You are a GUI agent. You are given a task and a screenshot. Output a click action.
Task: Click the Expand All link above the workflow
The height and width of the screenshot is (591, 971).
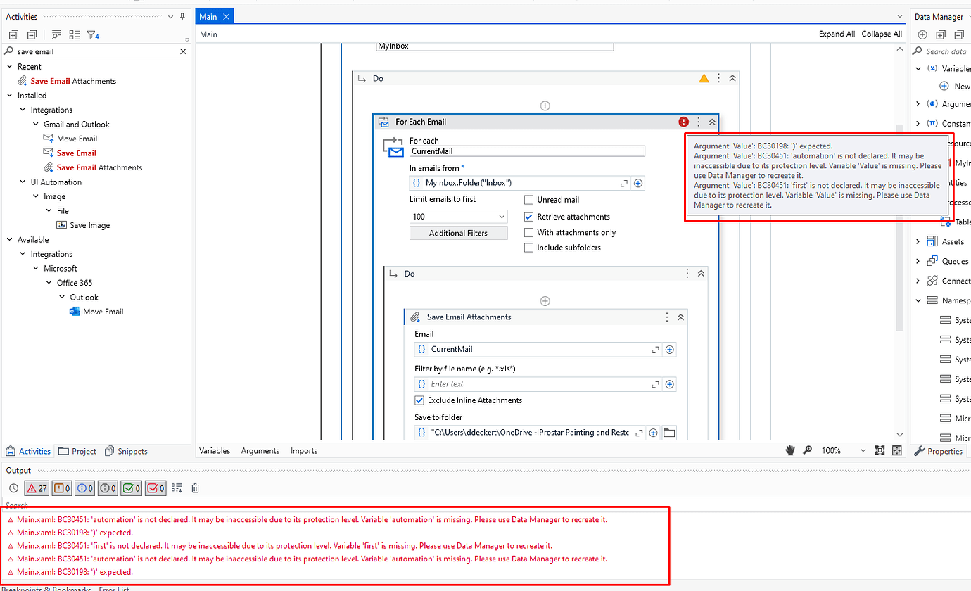click(x=837, y=33)
